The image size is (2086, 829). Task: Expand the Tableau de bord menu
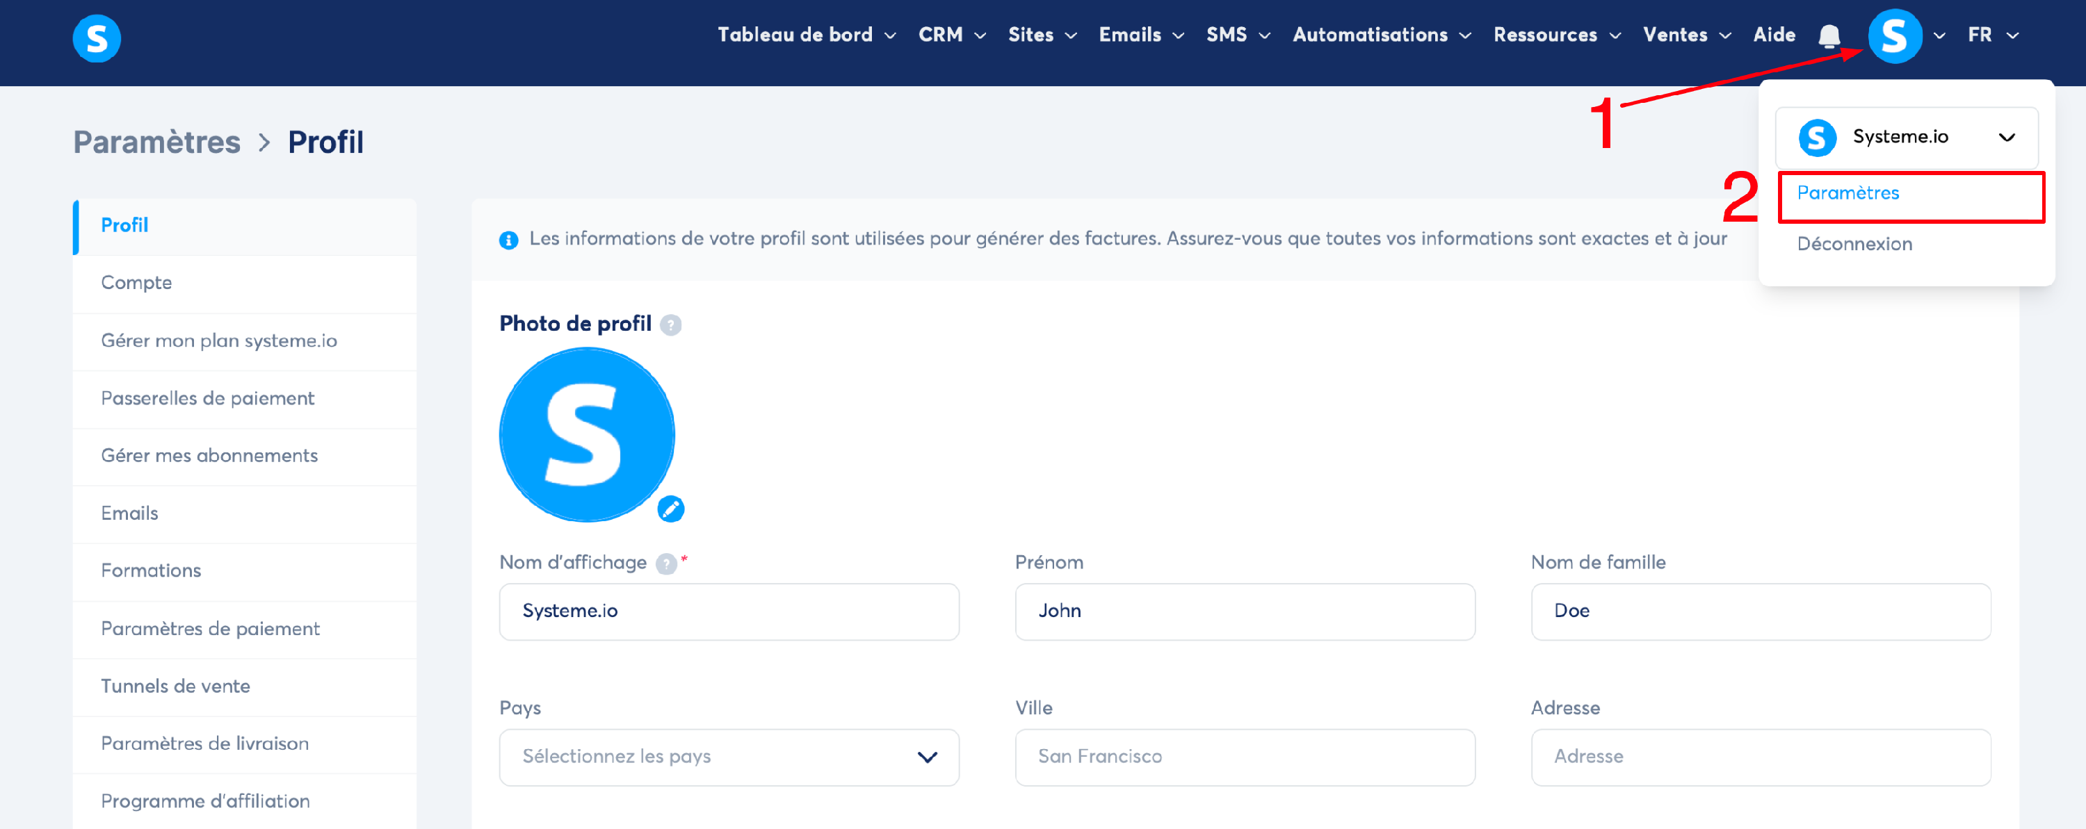806,35
